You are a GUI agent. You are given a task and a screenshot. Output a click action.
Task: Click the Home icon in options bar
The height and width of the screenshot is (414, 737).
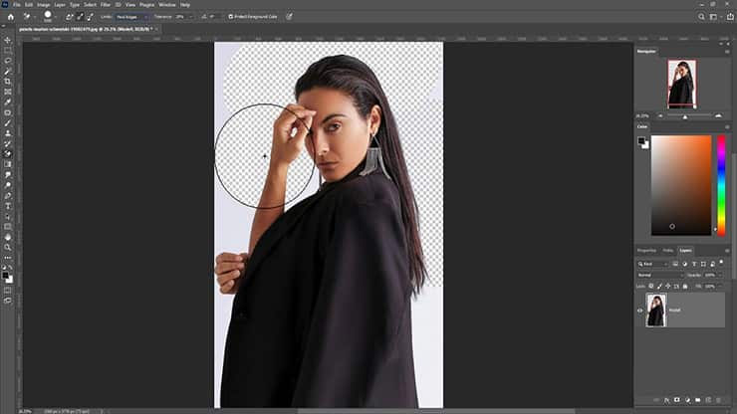coord(8,16)
